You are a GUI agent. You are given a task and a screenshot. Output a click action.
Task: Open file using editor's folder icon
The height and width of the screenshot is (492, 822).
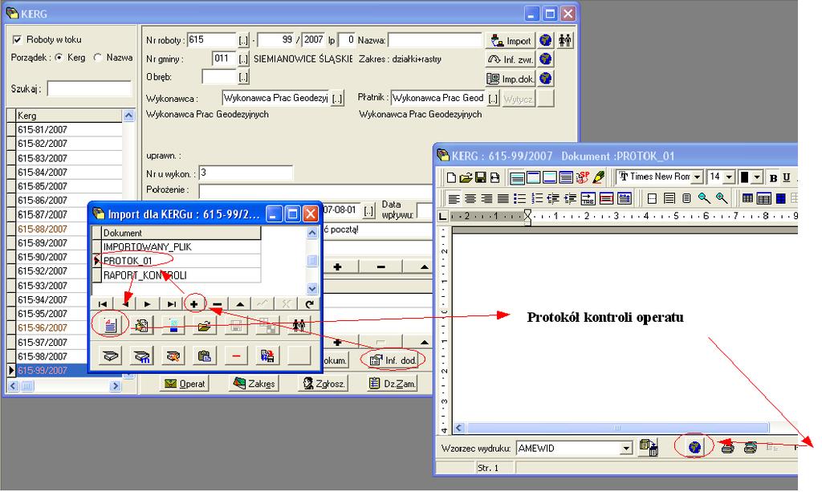point(466,178)
